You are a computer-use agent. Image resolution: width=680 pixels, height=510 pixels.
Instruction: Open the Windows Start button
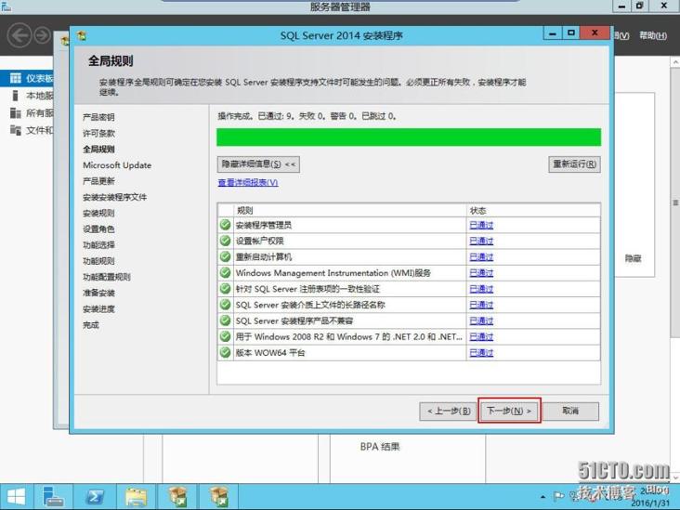click(x=16, y=497)
